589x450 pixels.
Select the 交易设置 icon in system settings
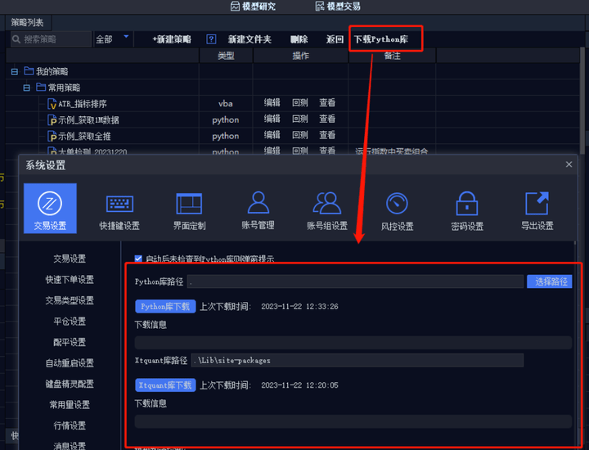point(50,209)
